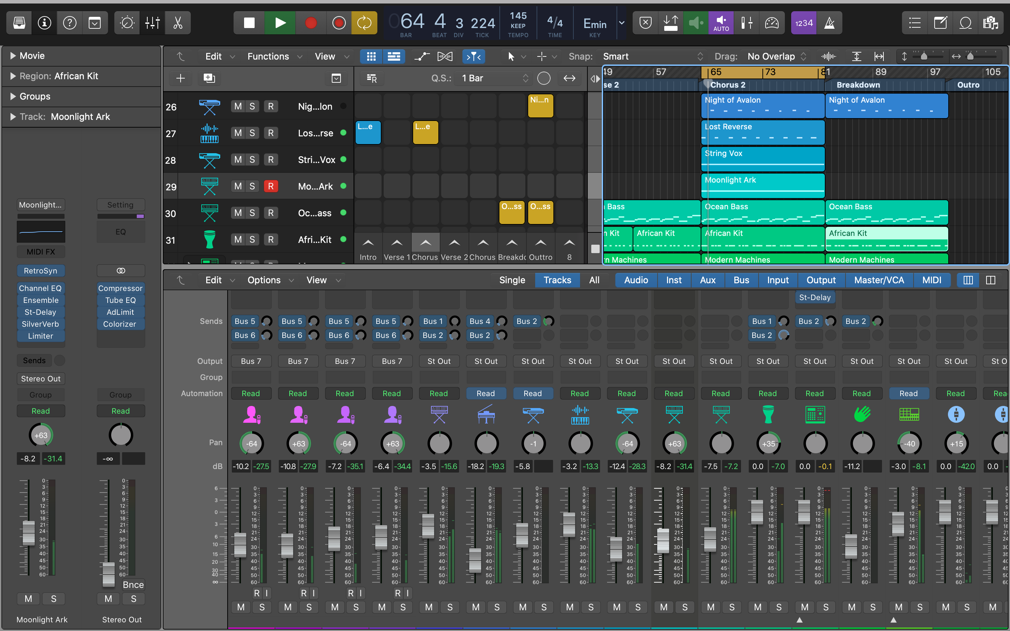Expand the Movie inspector section

13,55
